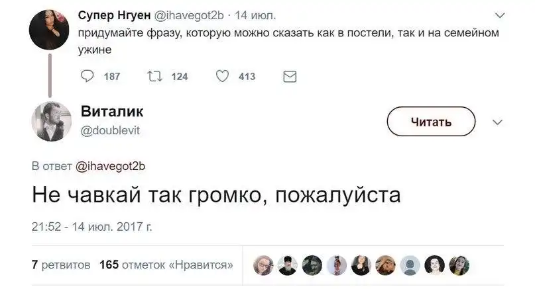
Task: Click the Виталик display name
Action: [112, 112]
